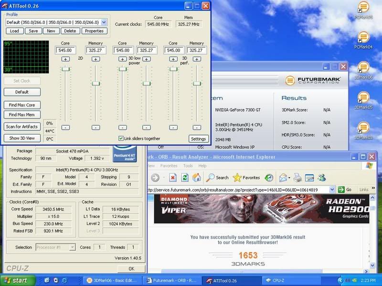Open profile Properties in ATITool
Viewport: 382px width, 286px height.
pos(94,31)
